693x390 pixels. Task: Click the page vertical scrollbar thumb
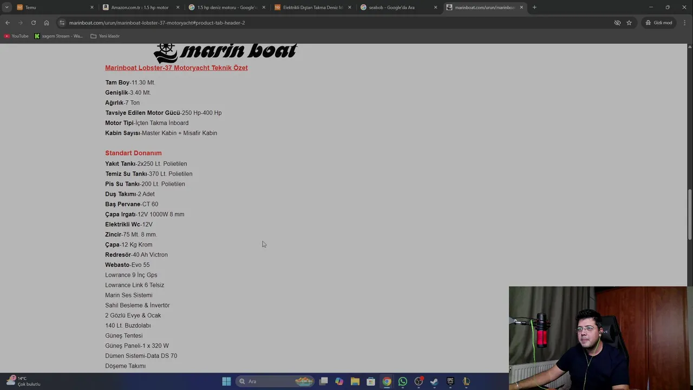[x=690, y=214]
